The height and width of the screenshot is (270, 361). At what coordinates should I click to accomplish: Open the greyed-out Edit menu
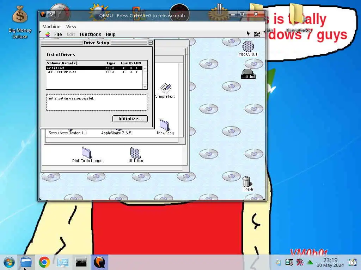pyautogui.click(x=71, y=34)
